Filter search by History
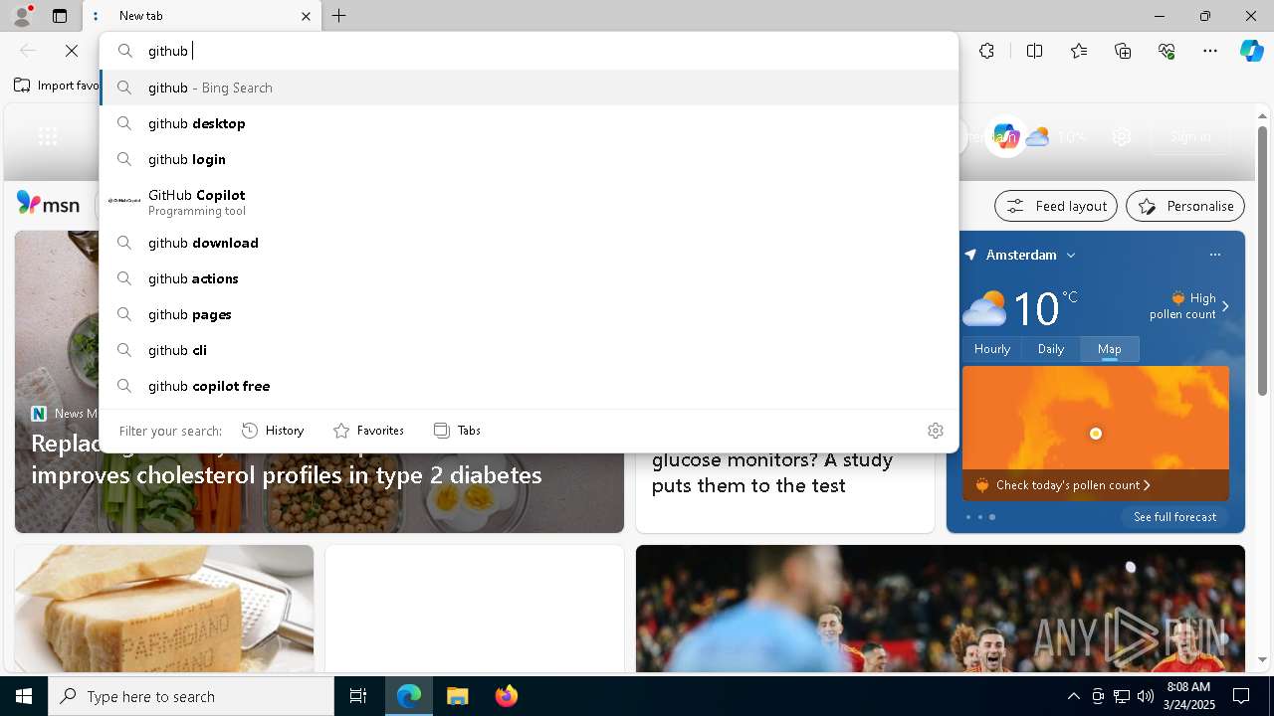 tap(273, 431)
